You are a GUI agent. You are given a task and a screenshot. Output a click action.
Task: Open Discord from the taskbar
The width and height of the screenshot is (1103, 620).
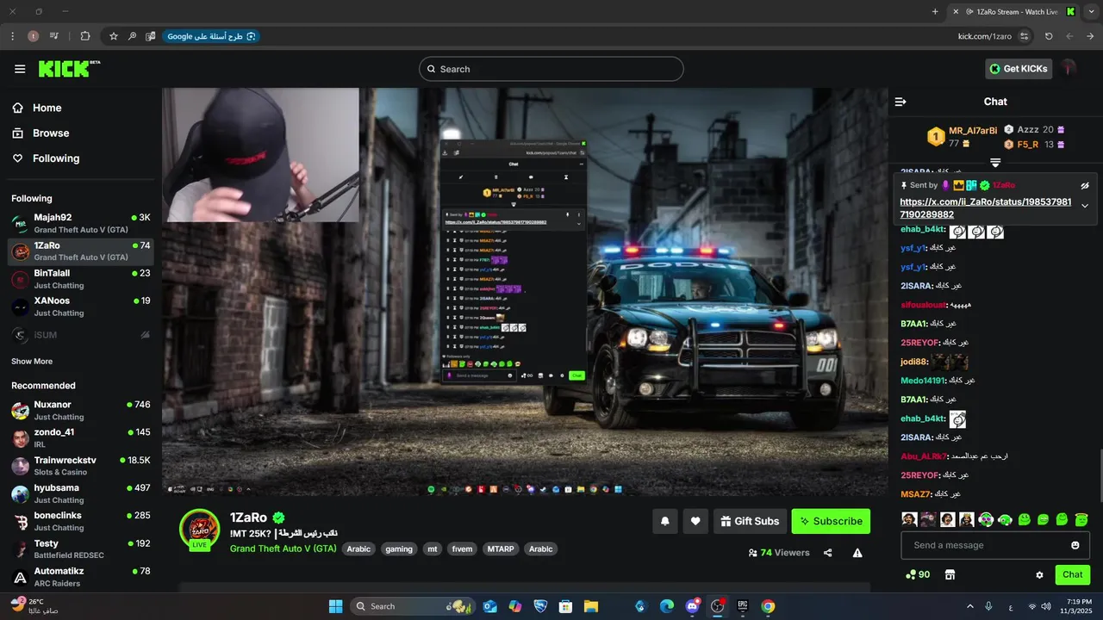point(692,606)
